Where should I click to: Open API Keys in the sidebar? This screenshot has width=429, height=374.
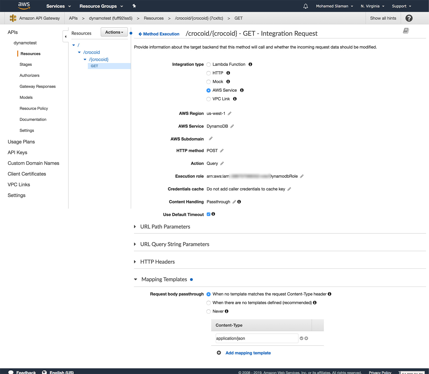pos(17,152)
